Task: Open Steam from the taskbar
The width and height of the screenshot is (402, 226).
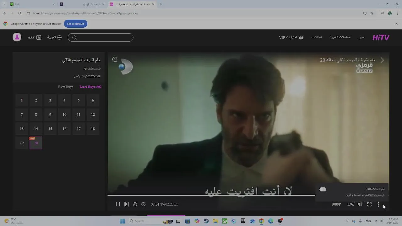Action: point(206,221)
